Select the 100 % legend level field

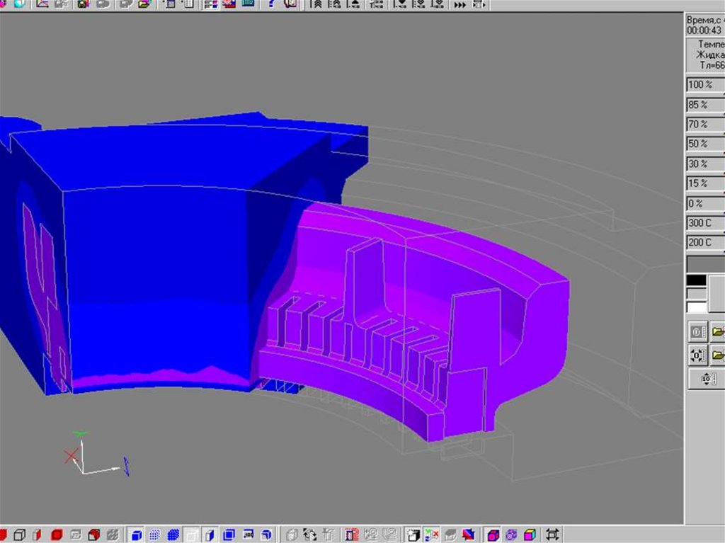[705, 85]
